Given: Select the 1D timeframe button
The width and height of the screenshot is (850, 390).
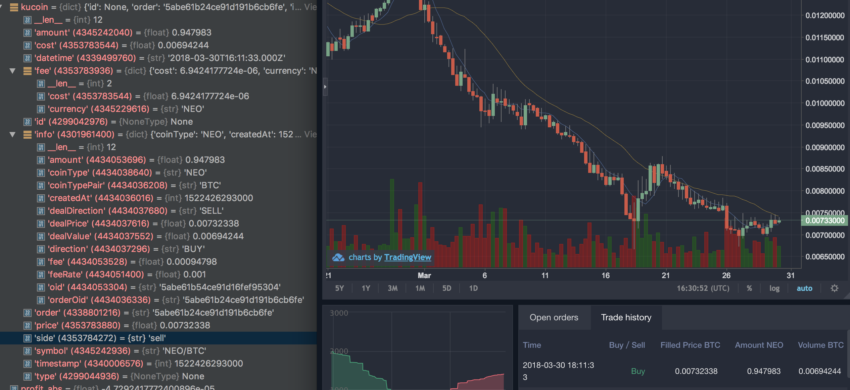Looking at the screenshot, I should [x=473, y=288].
